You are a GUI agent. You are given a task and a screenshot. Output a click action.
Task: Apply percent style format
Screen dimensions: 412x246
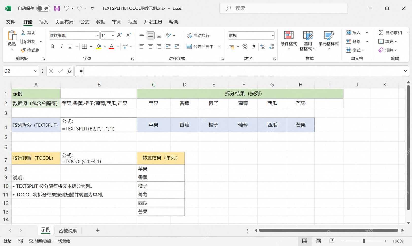[x=245, y=46]
